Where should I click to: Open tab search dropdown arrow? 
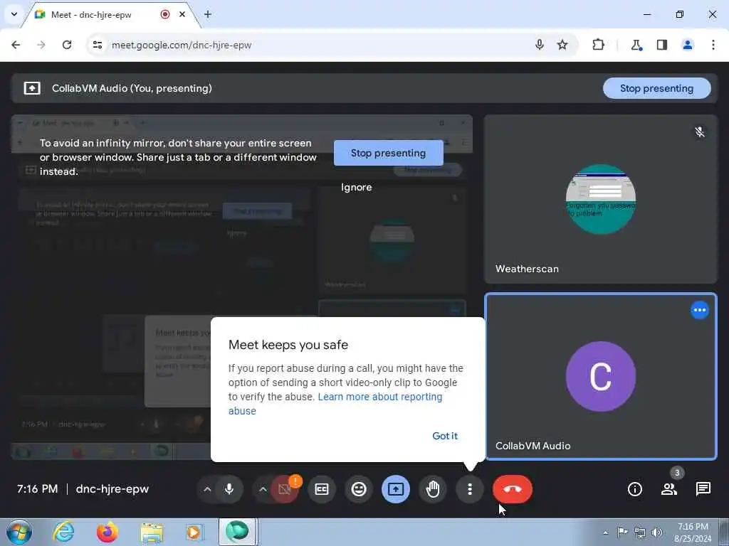pyautogui.click(x=14, y=14)
